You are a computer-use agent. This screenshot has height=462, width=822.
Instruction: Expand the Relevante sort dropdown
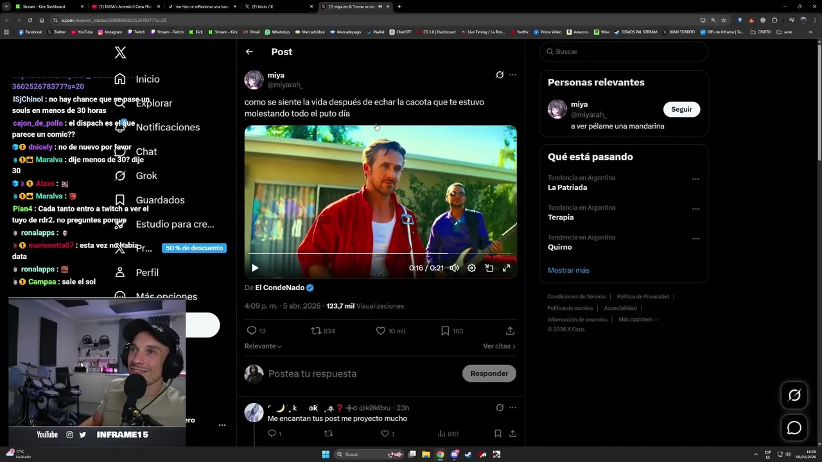[x=263, y=346]
